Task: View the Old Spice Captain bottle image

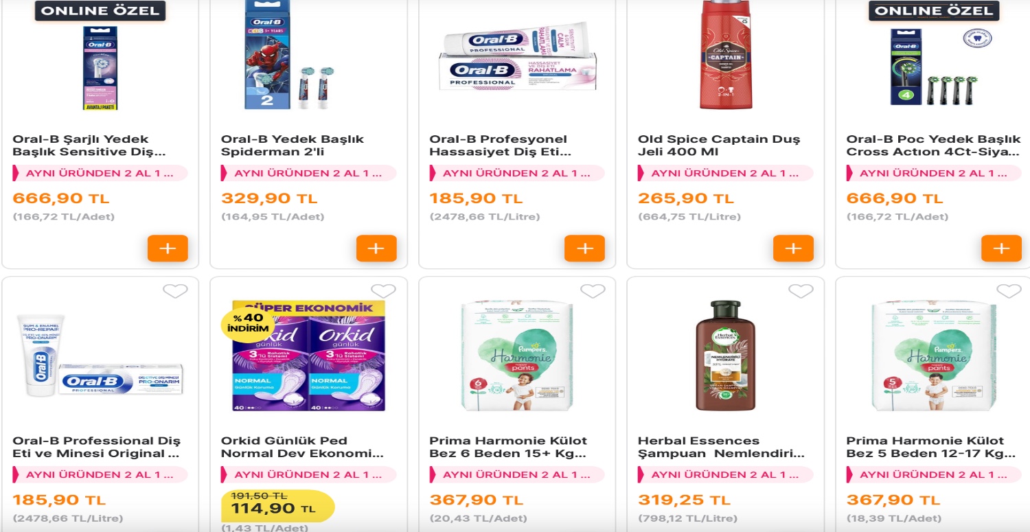Action: pyautogui.click(x=725, y=55)
